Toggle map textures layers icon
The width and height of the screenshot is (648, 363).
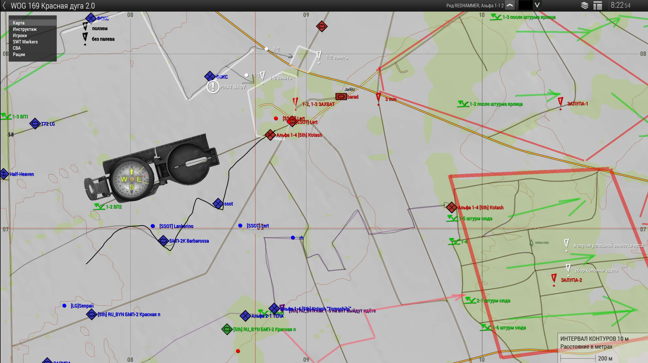pos(585,6)
